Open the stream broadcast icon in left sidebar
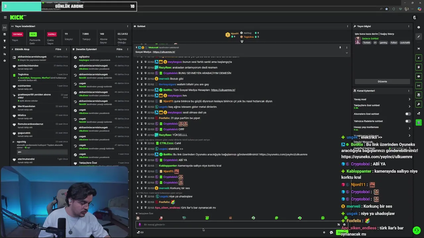 coord(5,27)
